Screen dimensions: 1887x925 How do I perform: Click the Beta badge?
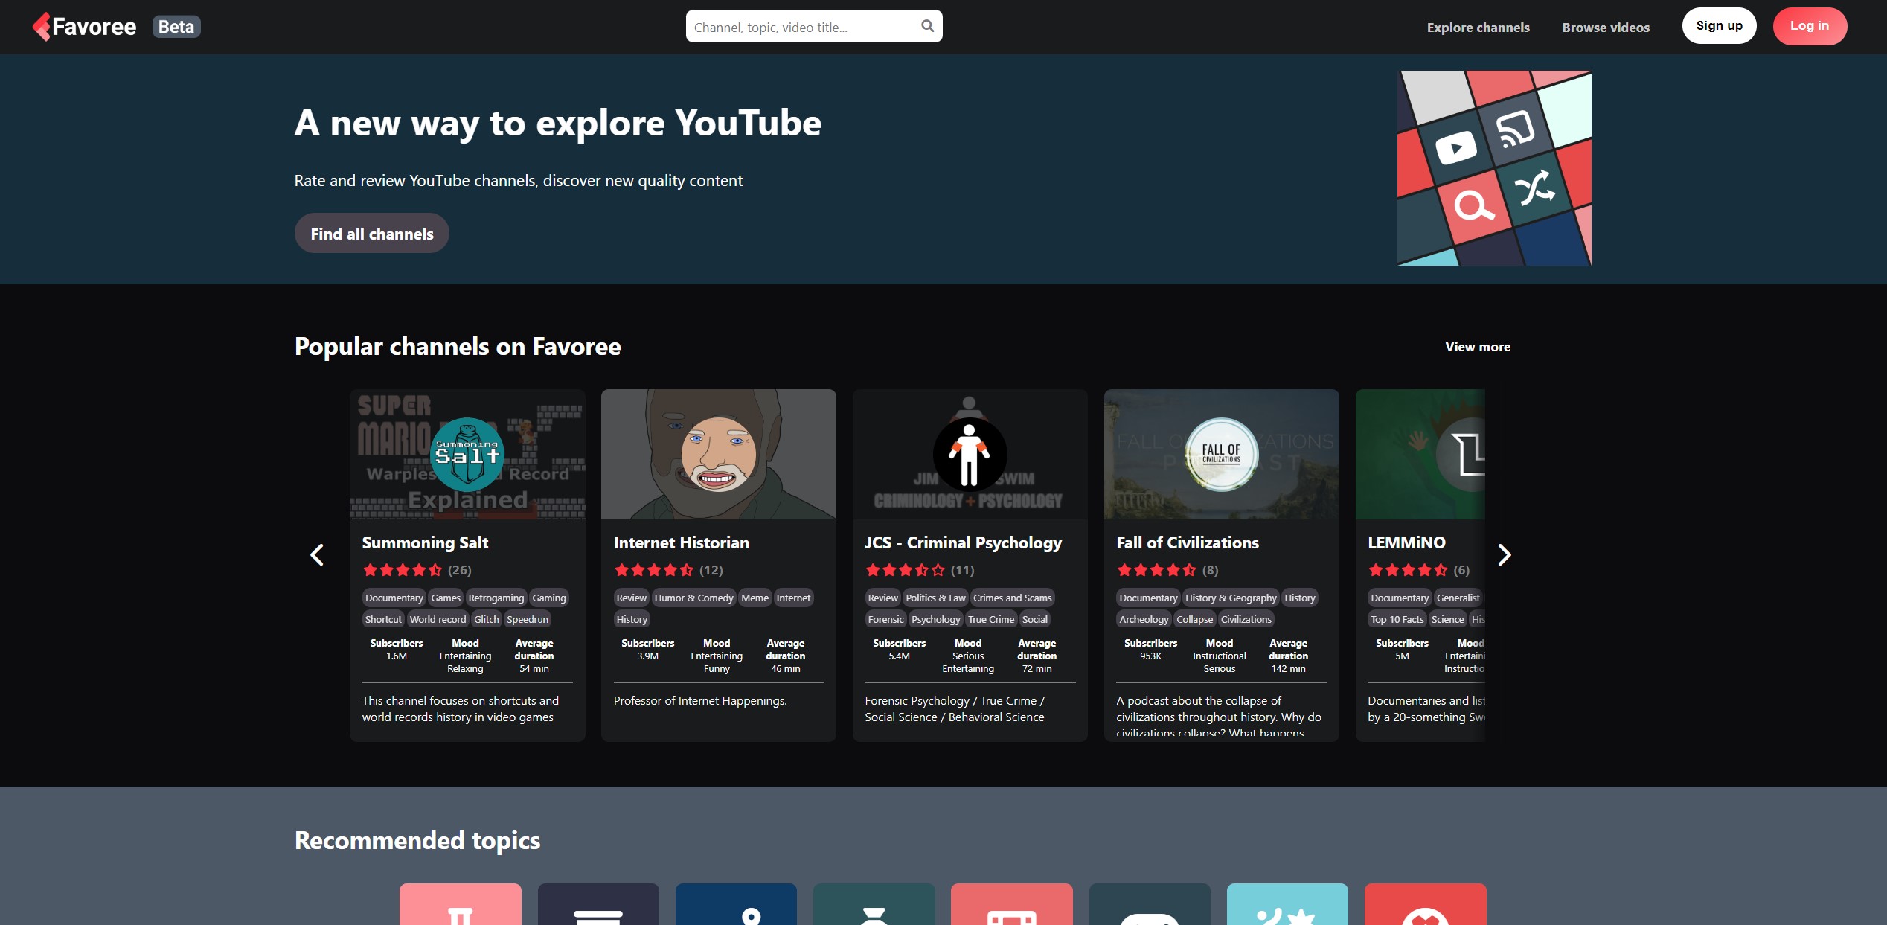(x=176, y=27)
